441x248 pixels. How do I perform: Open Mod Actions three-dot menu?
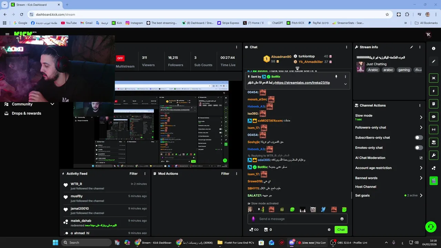point(236,174)
